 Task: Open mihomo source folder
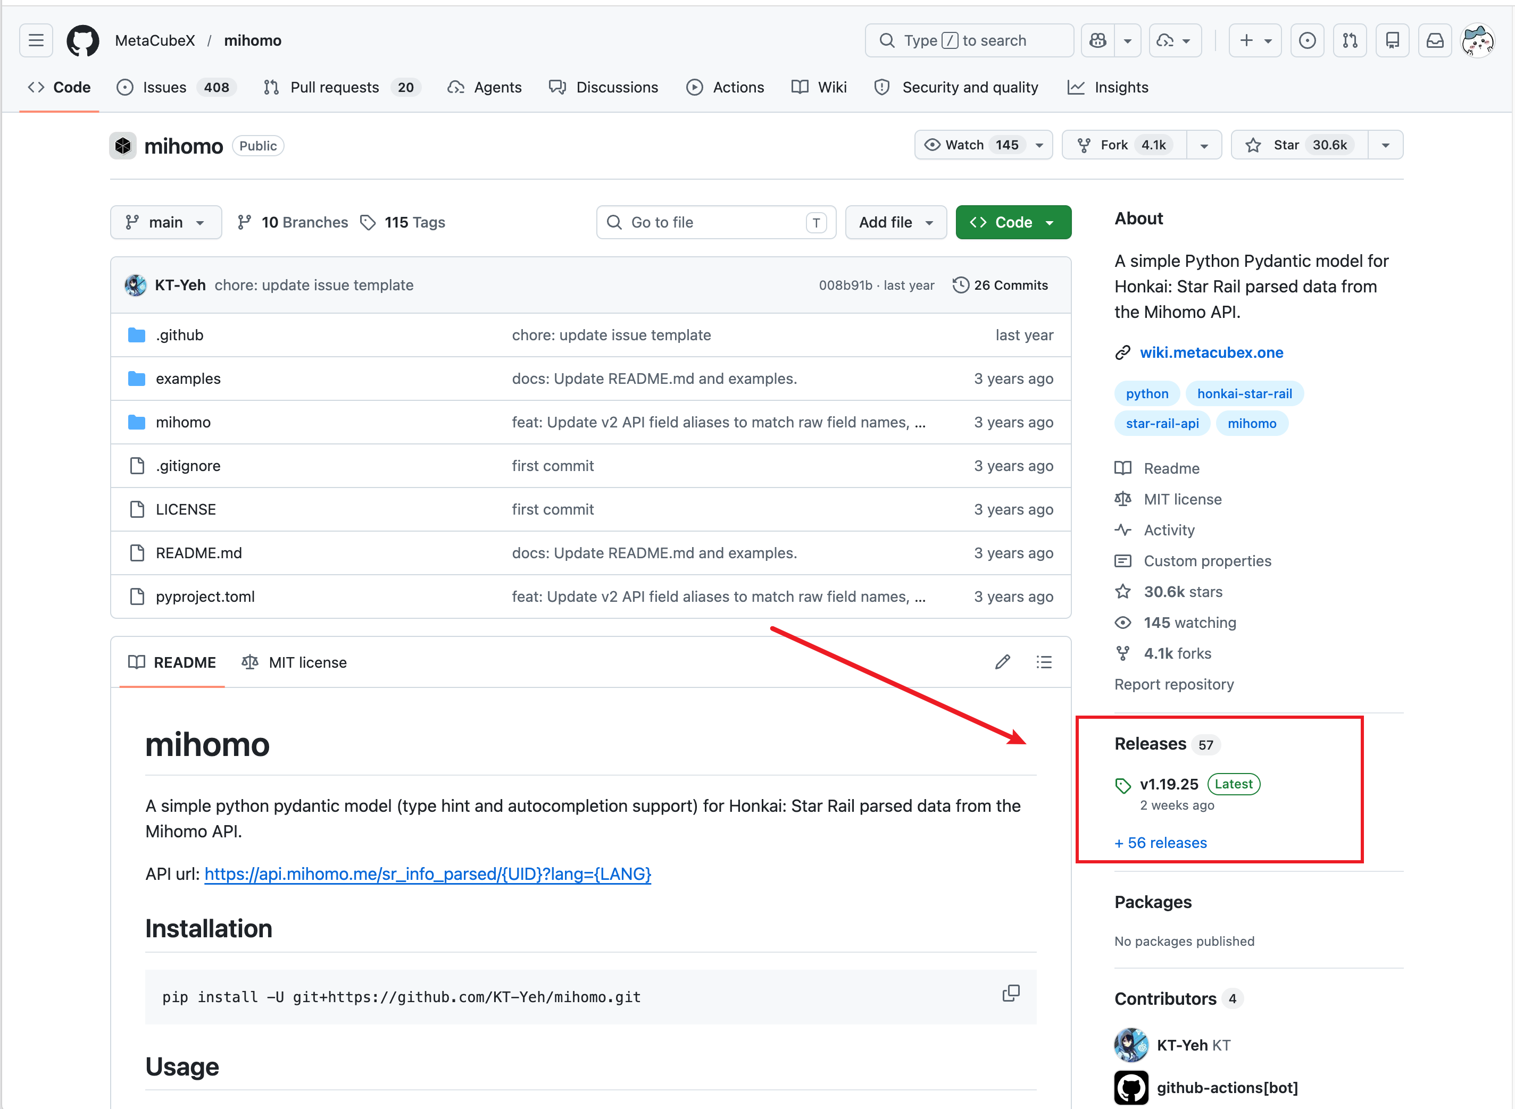coord(184,422)
